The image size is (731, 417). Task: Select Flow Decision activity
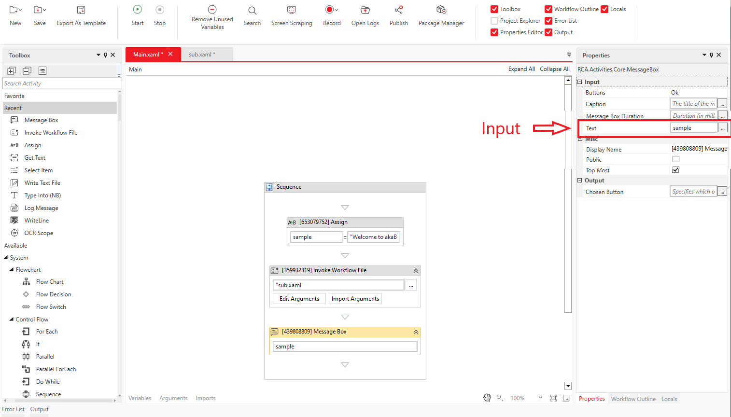coord(53,294)
